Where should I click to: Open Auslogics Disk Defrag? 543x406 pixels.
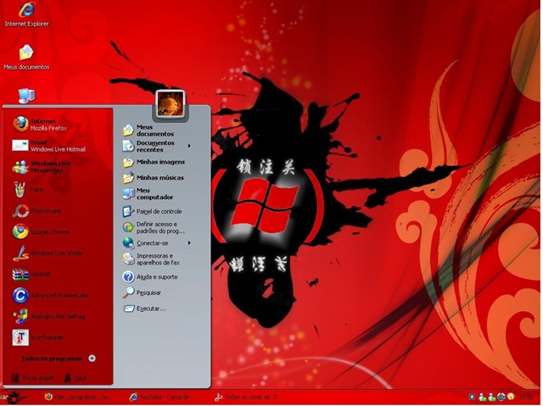coord(48,316)
